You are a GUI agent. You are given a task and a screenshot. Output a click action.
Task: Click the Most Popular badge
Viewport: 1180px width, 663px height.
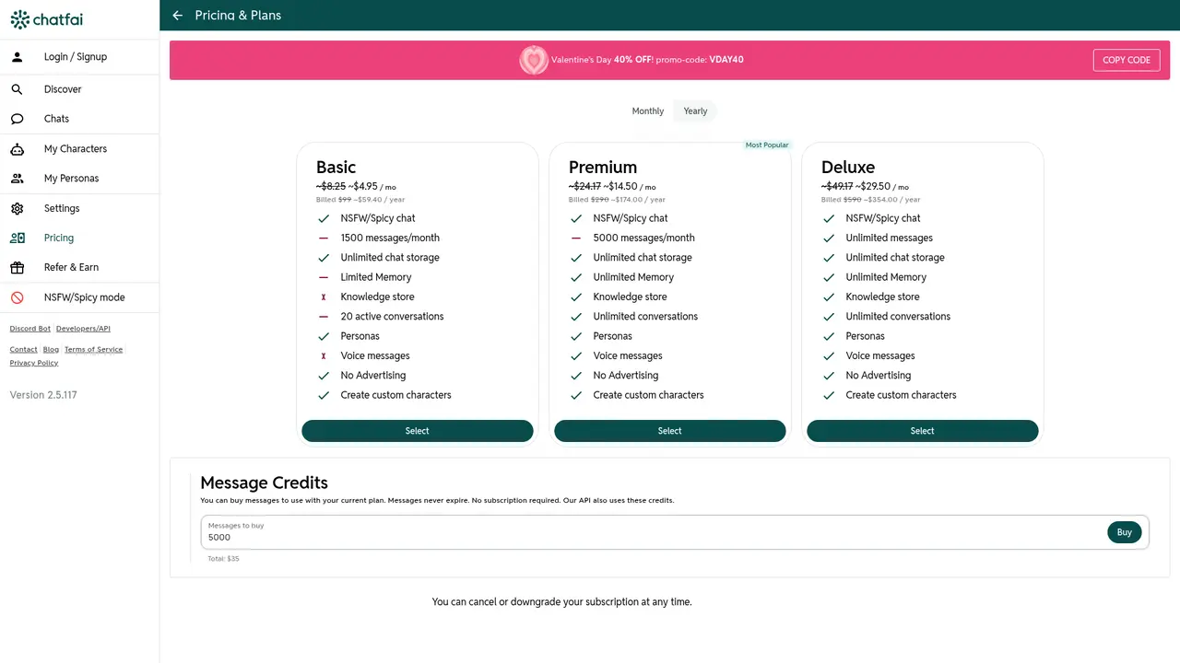(x=767, y=145)
